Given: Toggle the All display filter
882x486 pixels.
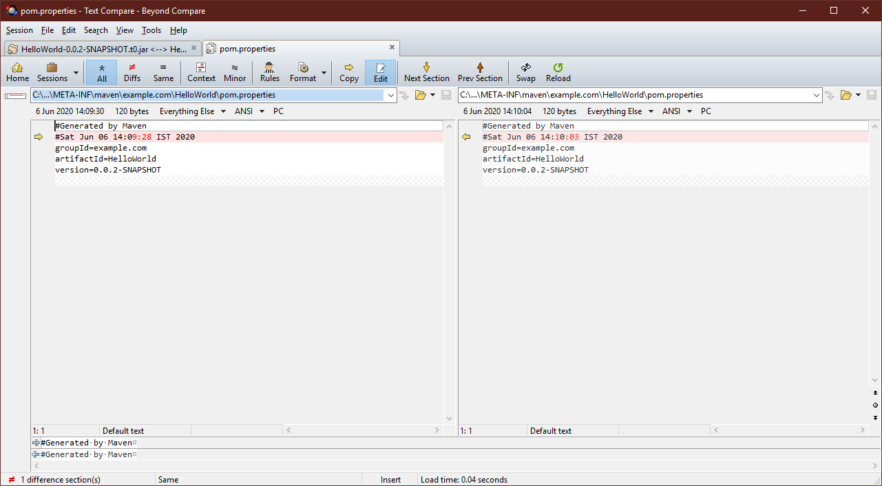Looking at the screenshot, I should point(102,72).
